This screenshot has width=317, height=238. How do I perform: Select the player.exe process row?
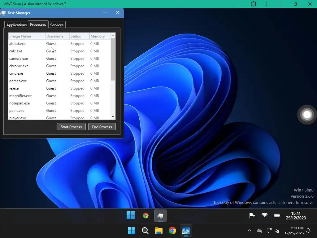coord(59,117)
